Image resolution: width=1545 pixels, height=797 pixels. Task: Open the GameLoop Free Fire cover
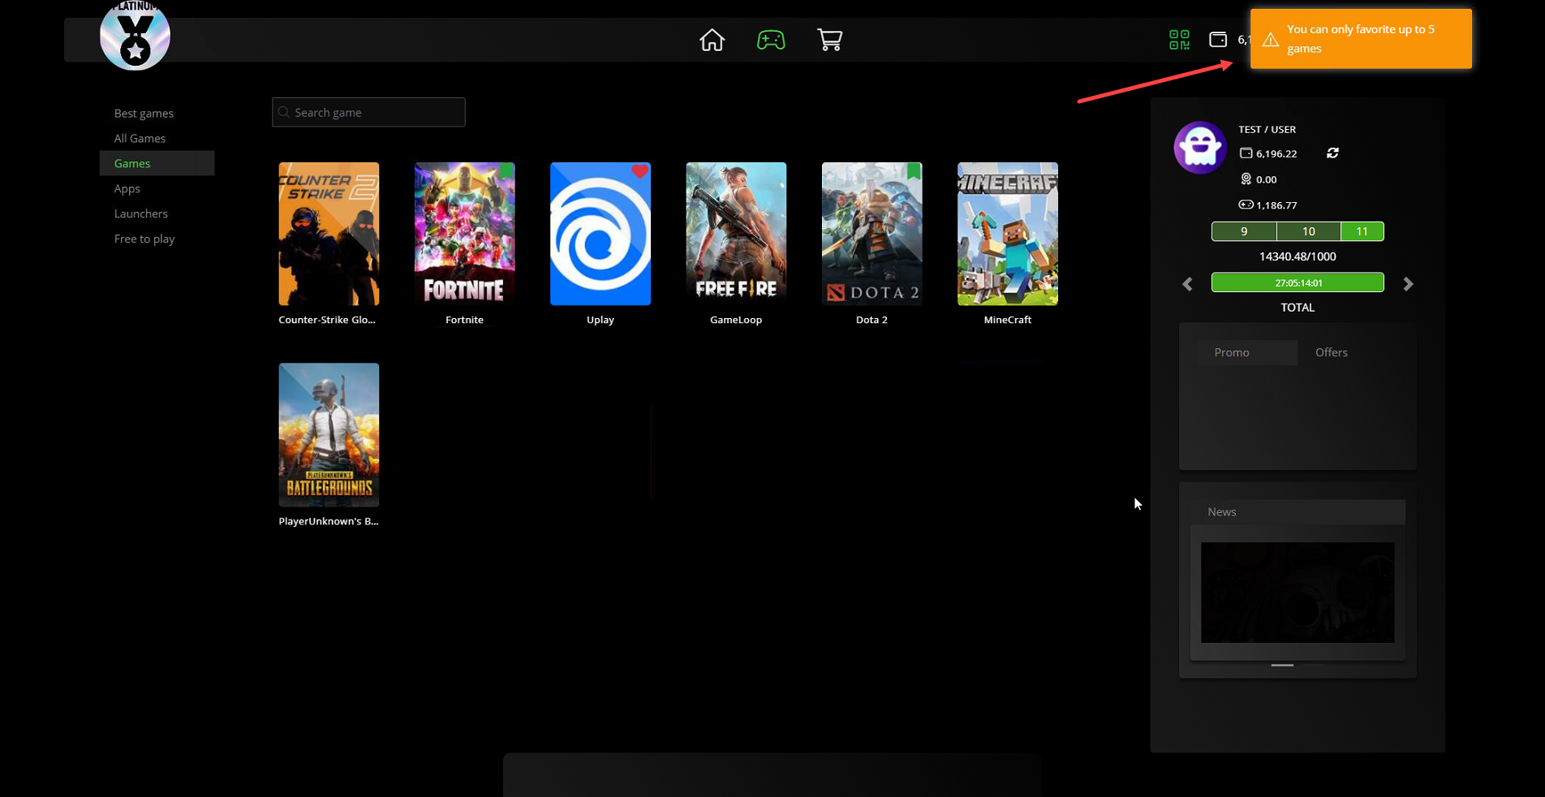pyautogui.click(x=736, y=234)
